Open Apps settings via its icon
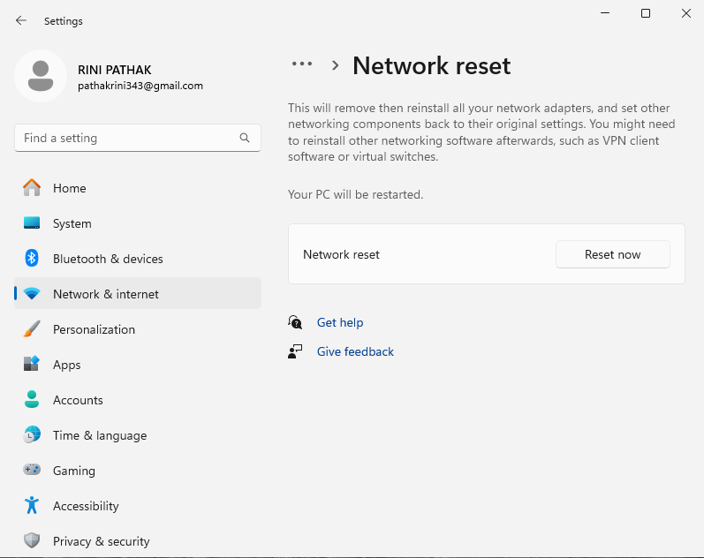The image size is (704, 558). coord(32,365)
